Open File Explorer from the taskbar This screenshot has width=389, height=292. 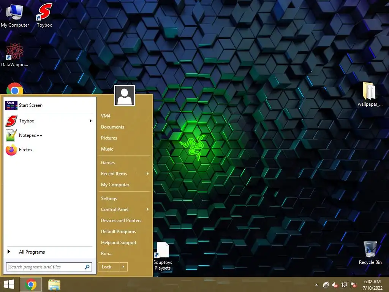pos(54,284)
